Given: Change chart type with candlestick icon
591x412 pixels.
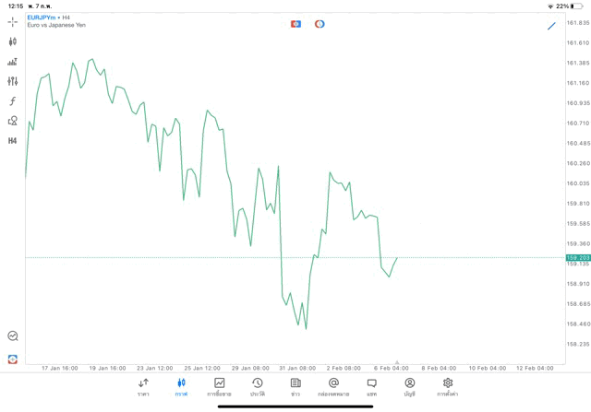Looking at the screenshot, I should pyautogui.click(x=12, y=41).
